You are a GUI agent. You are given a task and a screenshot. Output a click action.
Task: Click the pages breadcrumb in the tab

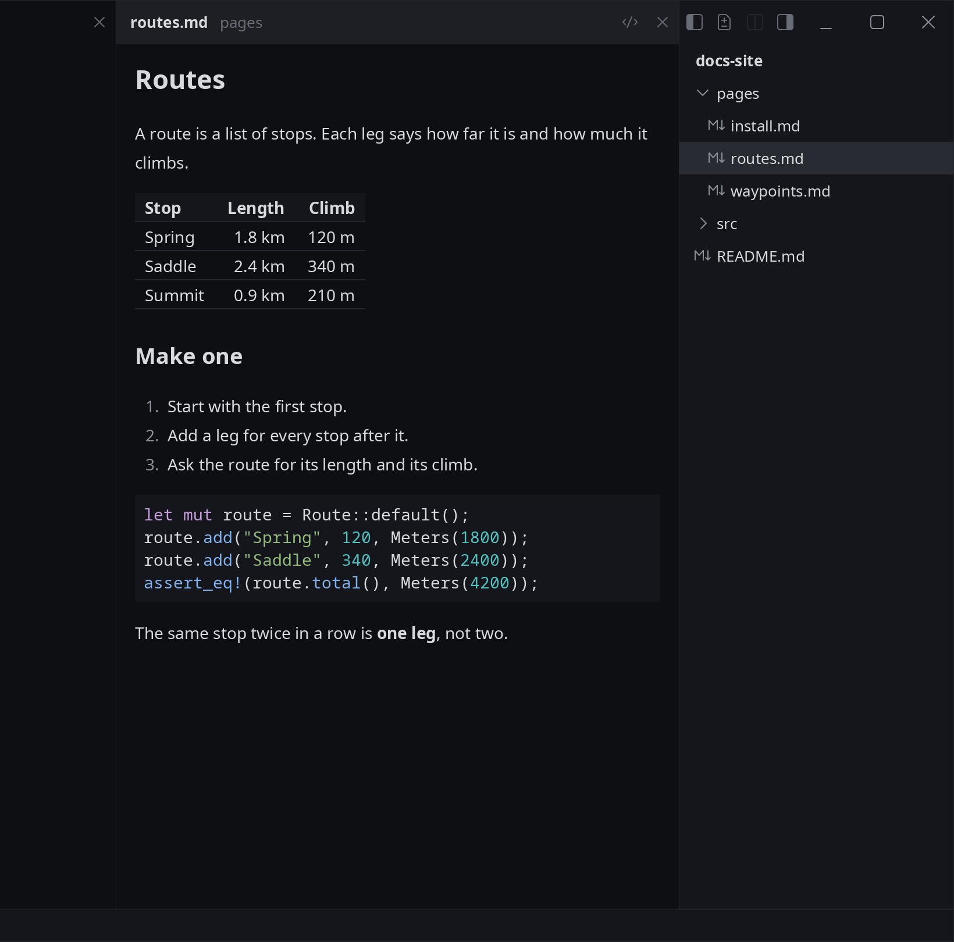point(241,23)
